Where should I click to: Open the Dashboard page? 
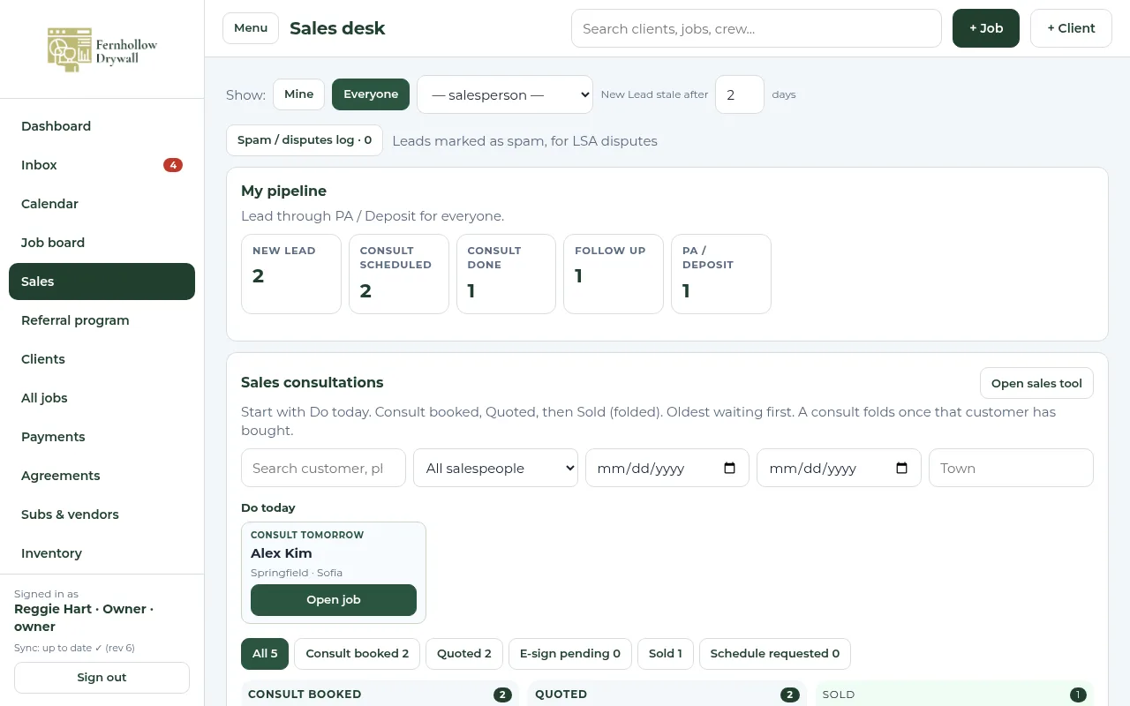point(102,126)
